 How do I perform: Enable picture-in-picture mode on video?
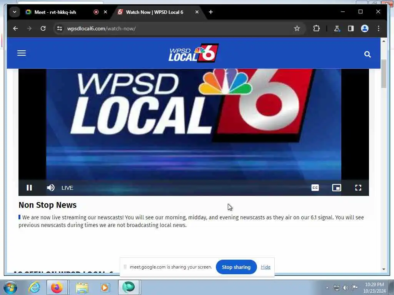tap(337, 187)
